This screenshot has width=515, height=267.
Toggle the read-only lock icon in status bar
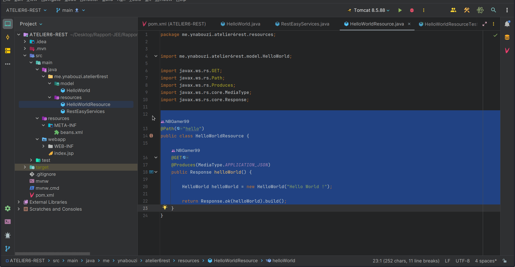click(x=505, y=261)
